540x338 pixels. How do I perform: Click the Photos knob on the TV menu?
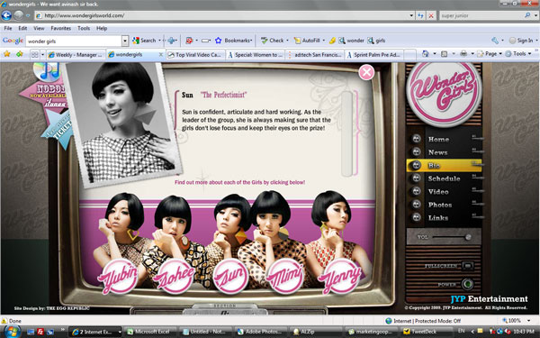click(x=416, y=205)
